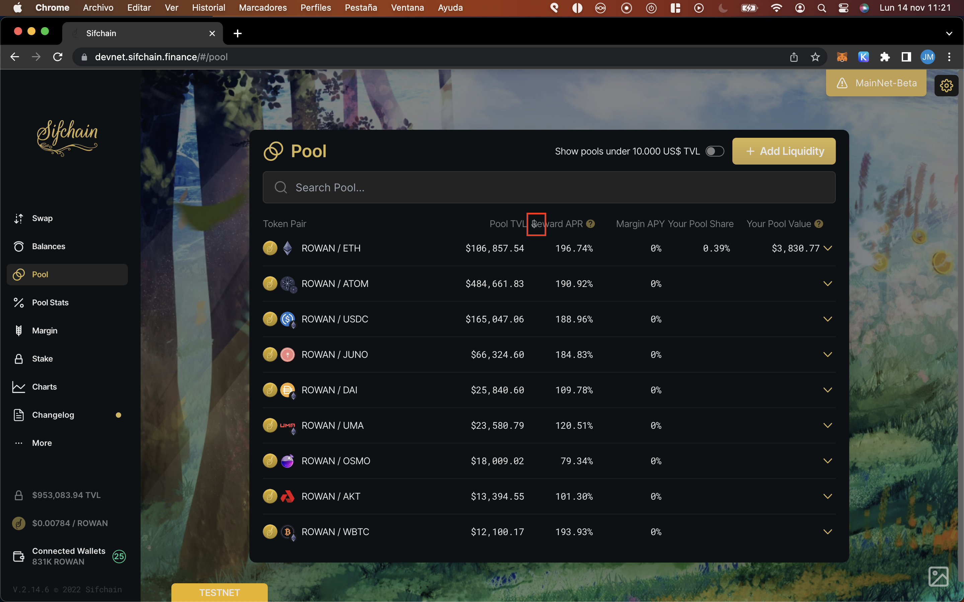Screen dimensions: 964x602
Task: Expand the ROWAN / WBTC pool row
Action: click(827, 531)
